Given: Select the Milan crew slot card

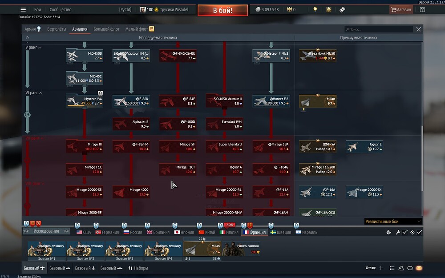Looking at the screenshot, I should tap(202, 249).
